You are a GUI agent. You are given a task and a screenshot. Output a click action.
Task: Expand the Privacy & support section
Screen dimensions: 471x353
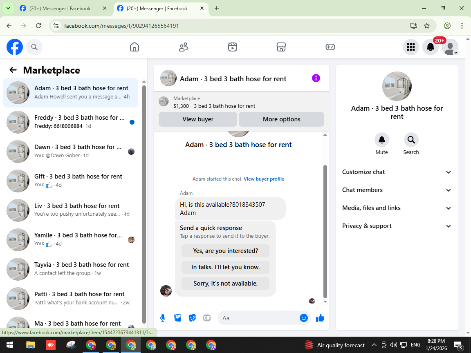tap(397, 226)
